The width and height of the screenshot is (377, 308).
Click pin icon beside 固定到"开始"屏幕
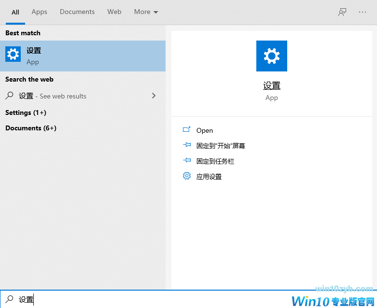[187, 145]
